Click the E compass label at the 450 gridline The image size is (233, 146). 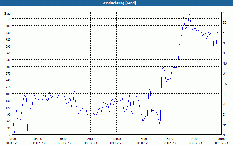[x=223, y=33]
